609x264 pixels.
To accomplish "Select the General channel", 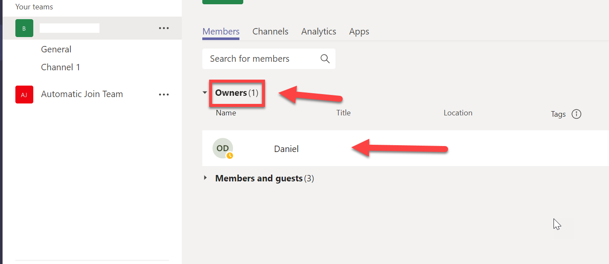I will pos(56,49).
